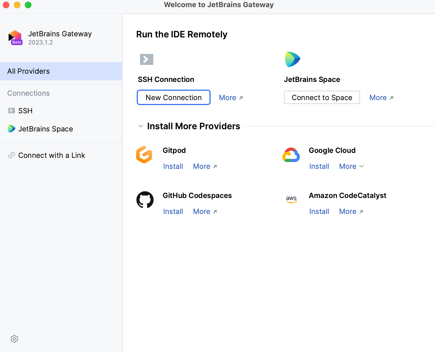Click the JetBrains Space heading in main panel
The image size is (435, 352).
pyautogui.click(x=312, y=79)
